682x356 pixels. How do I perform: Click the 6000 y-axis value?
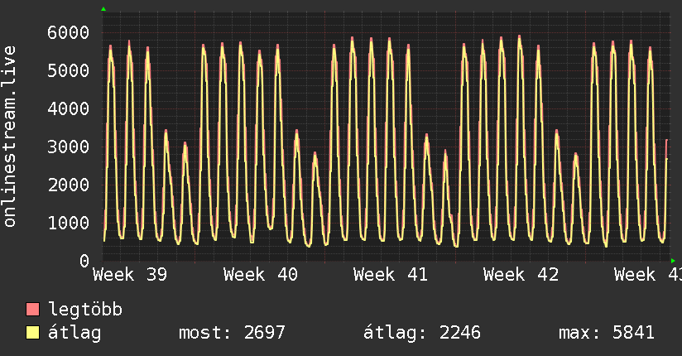coord(69,32)
